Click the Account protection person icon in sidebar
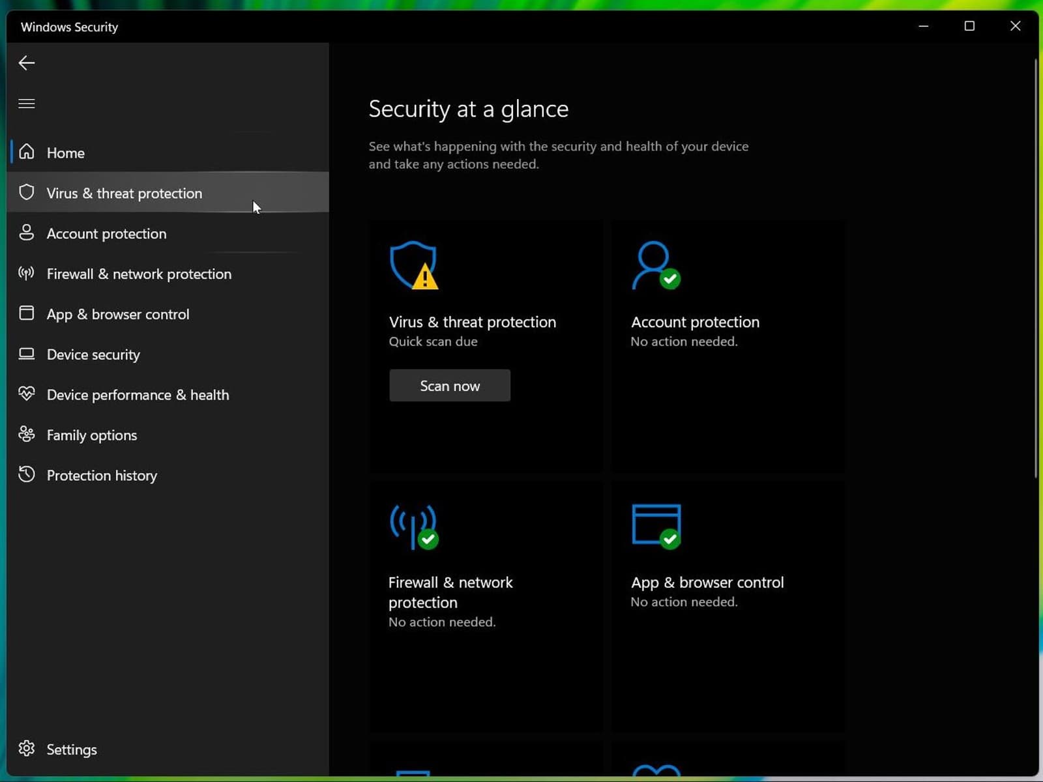1043x782 pixels. pos(27,233)
